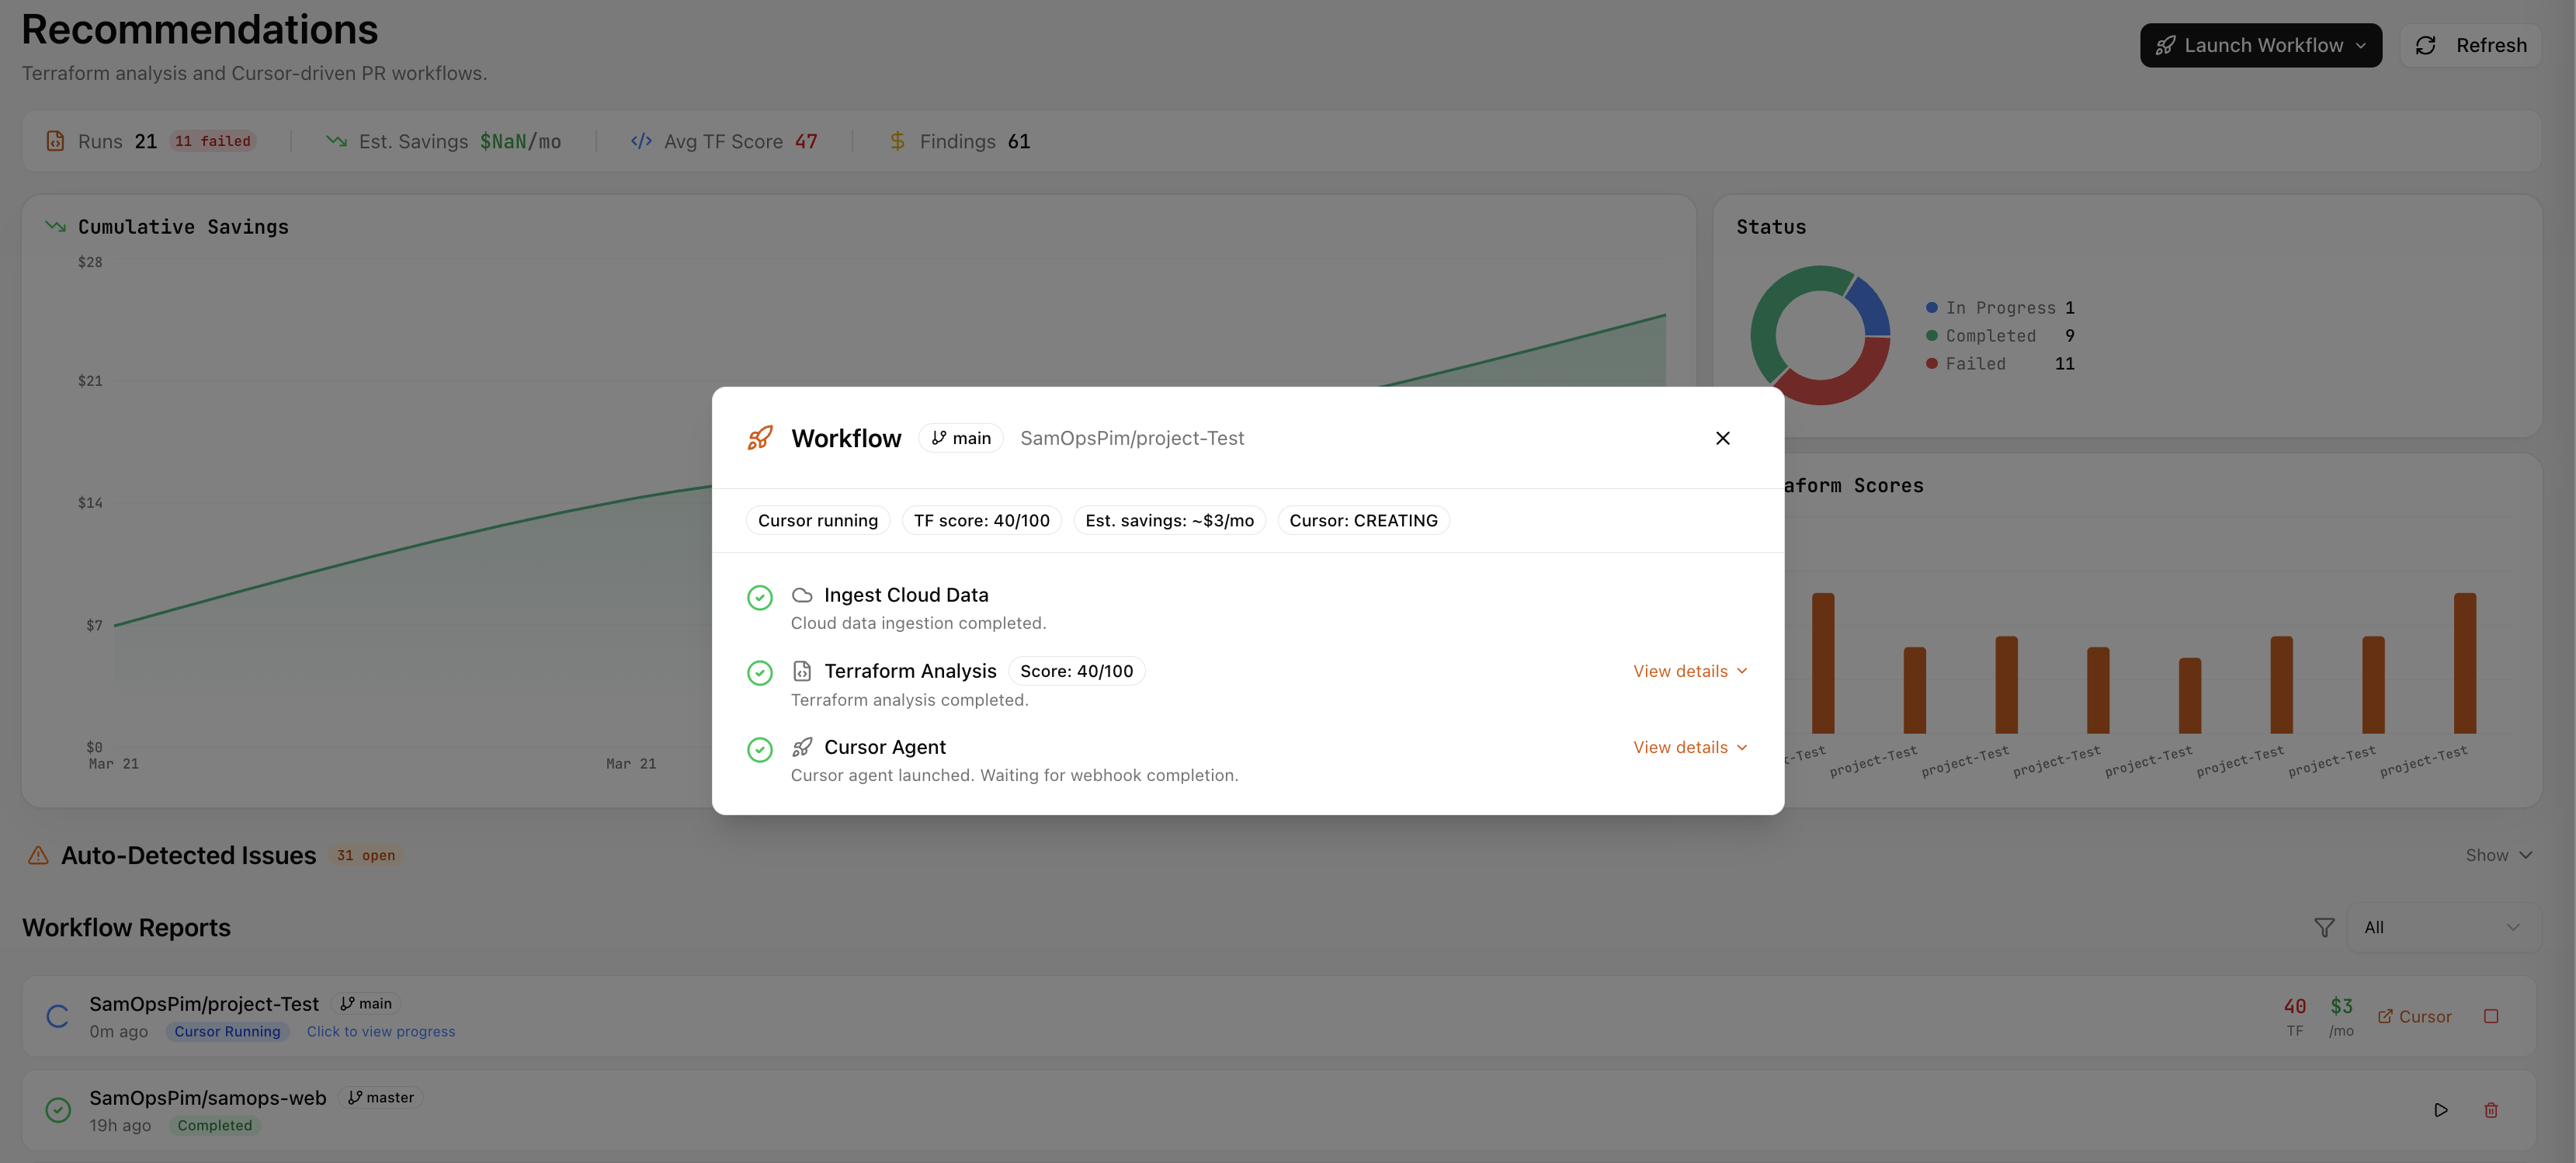Viewport: 2576px width, 1163px height.
Task: Toggle the In Progress status in the legend
Action: [2000, 308]
